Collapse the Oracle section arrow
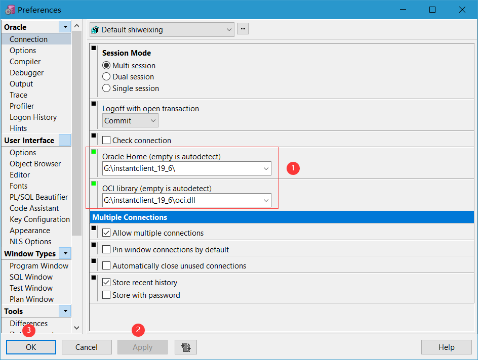The width and height of the screenshot is (478, 360). tap(65, 27)
